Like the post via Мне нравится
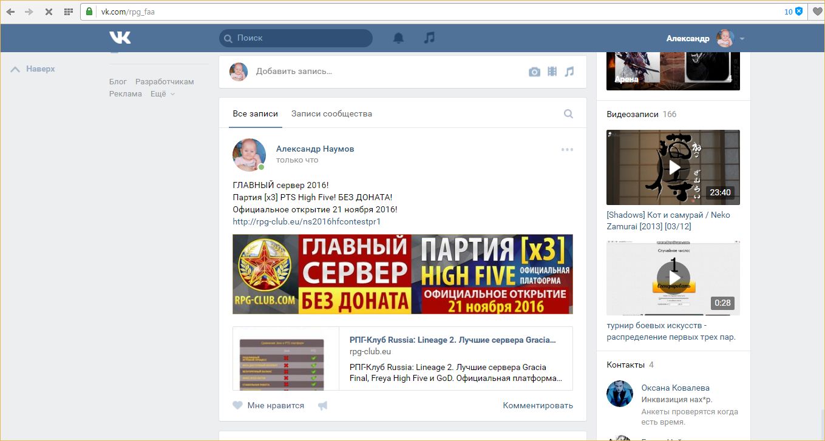 (268, 405)
